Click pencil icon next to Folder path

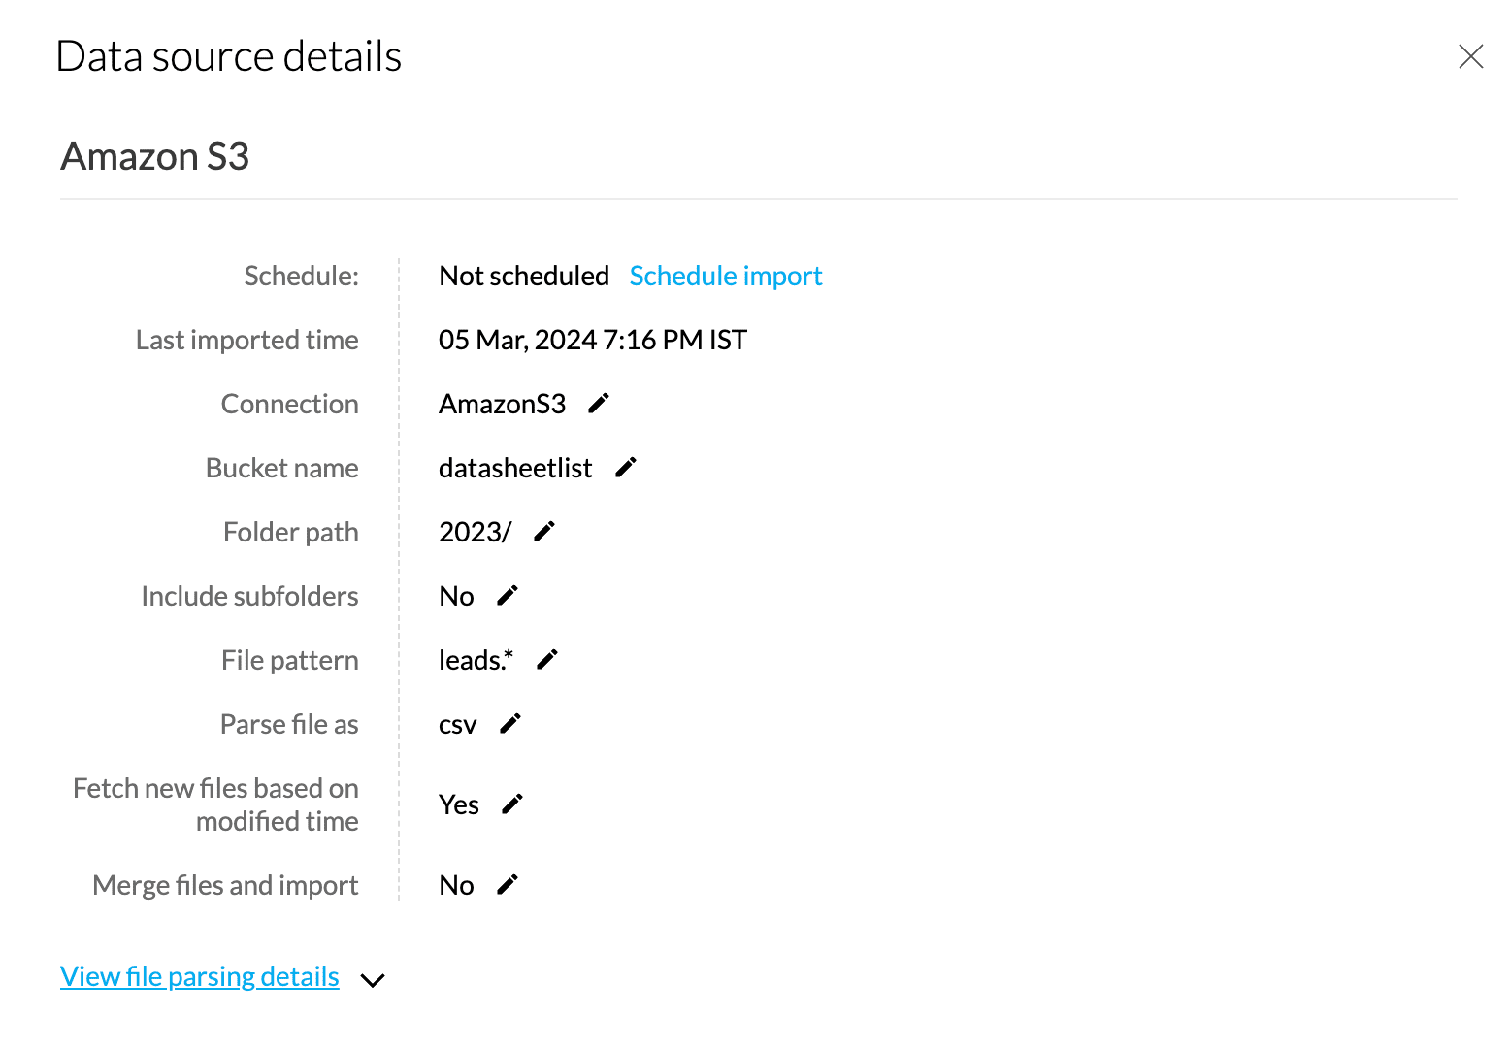pyautogui.click(x=544, y=531)
